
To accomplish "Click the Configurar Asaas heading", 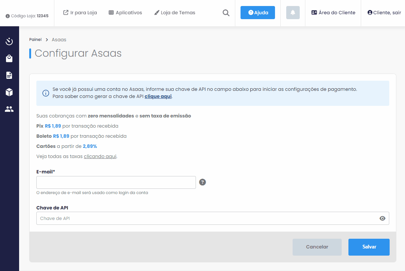I will pos(78,53).
